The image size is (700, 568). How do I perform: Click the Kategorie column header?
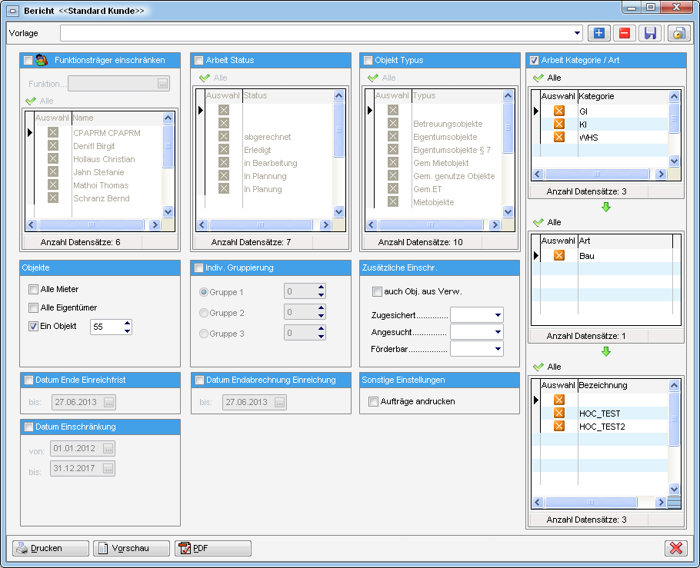point(623,96)
